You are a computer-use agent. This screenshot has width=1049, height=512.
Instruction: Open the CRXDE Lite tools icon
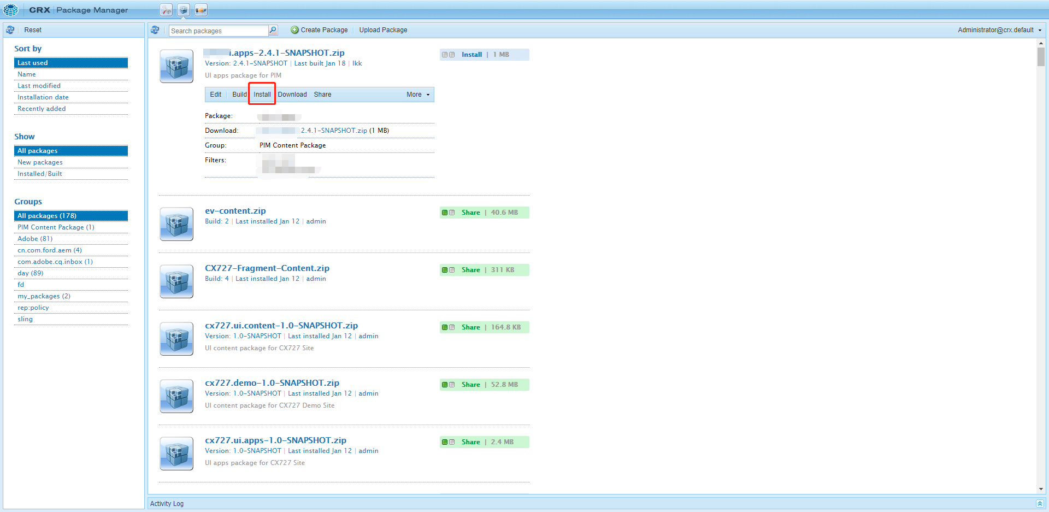coord(166,10)
